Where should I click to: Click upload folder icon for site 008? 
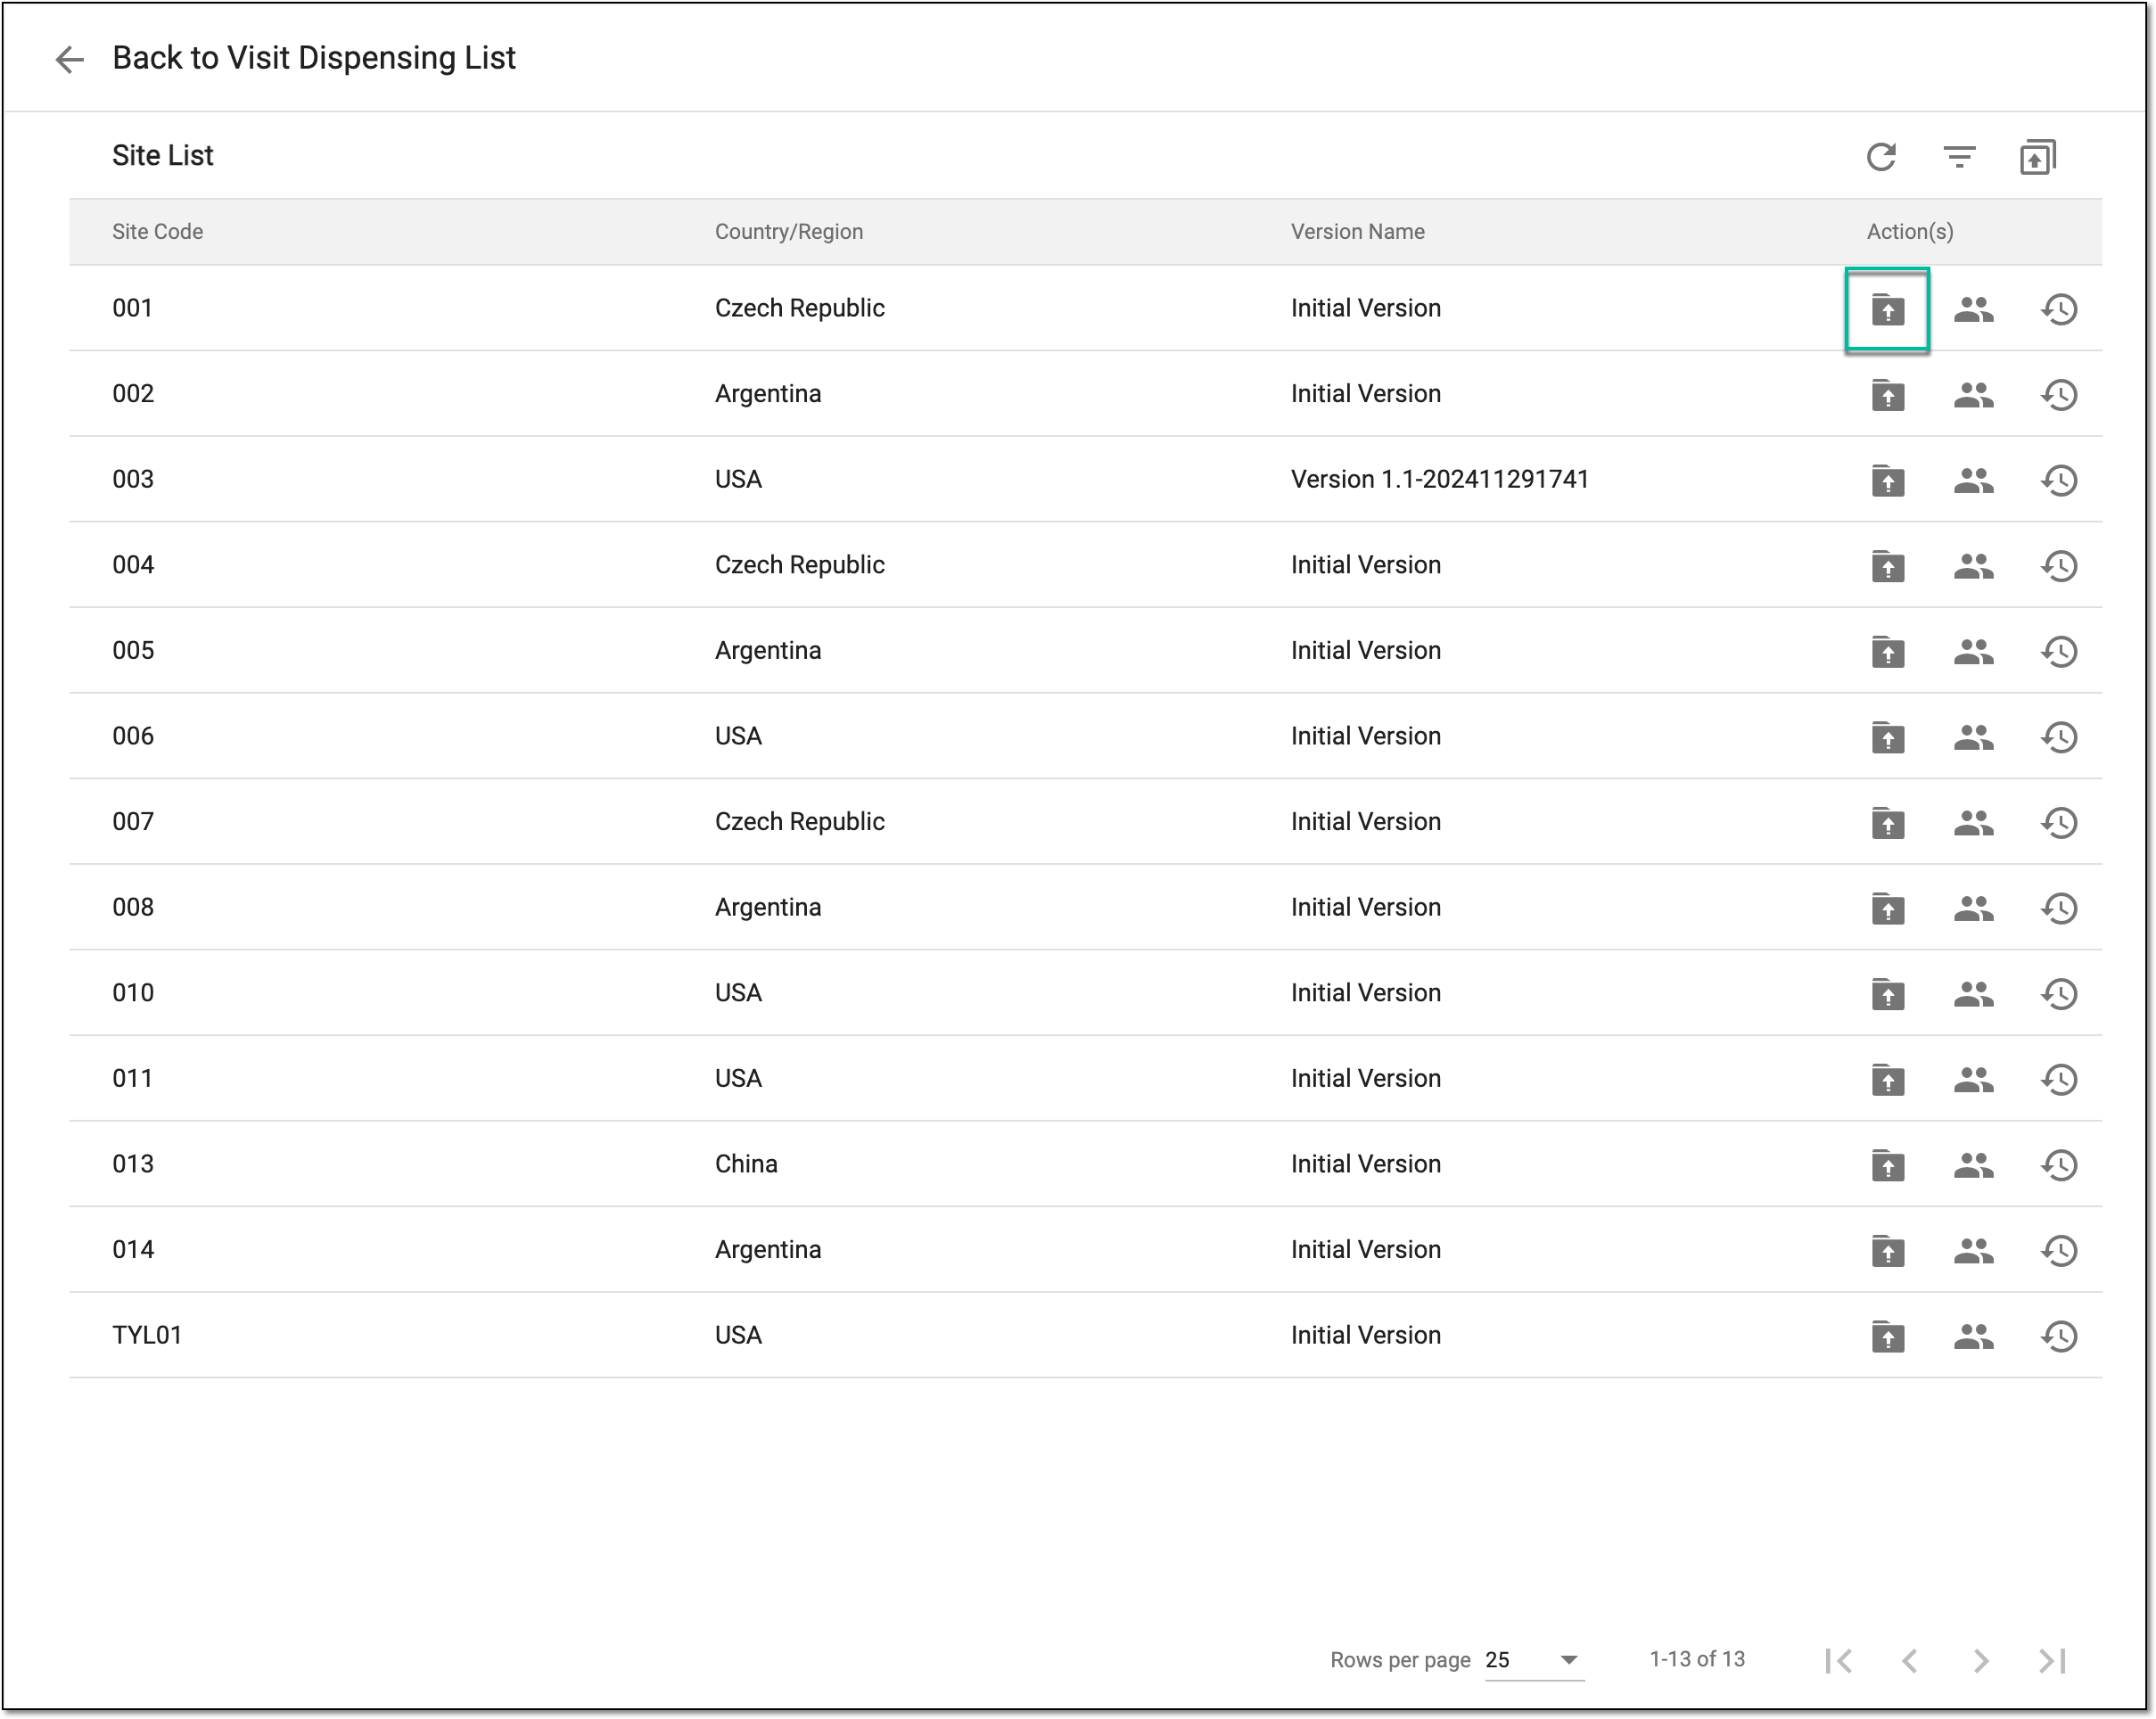[1887, 908]
